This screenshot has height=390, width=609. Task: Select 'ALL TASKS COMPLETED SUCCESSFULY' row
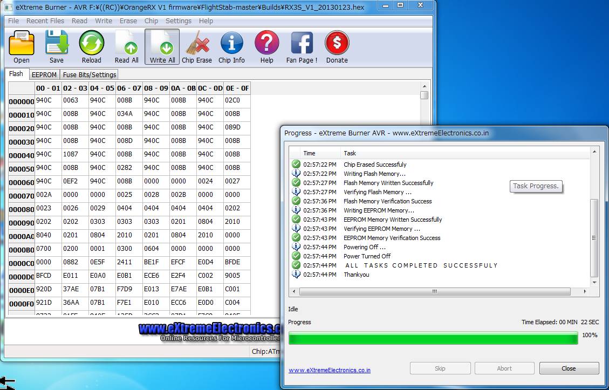[439, 265]
